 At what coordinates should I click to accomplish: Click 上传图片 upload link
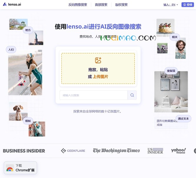tap(100, 76)
